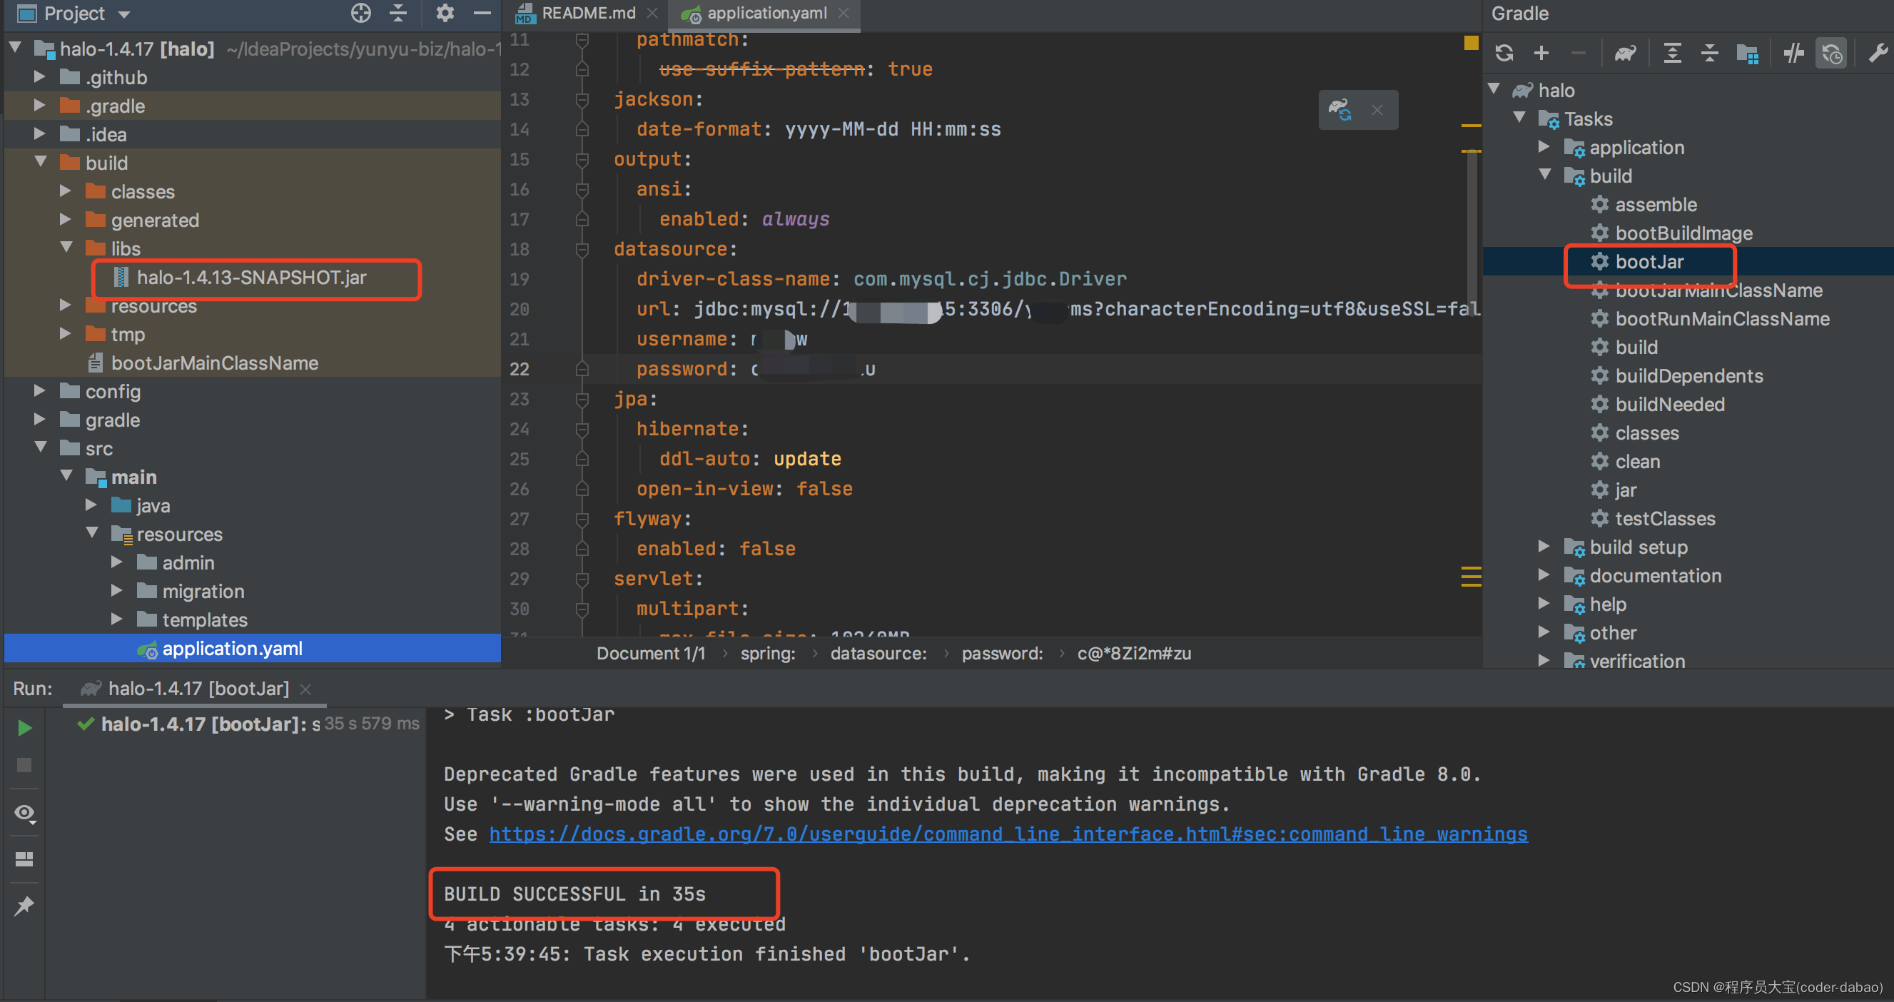Select the bootJar Gradle task

pos(1649,262)
